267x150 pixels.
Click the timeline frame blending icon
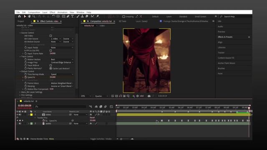(101, 107)
